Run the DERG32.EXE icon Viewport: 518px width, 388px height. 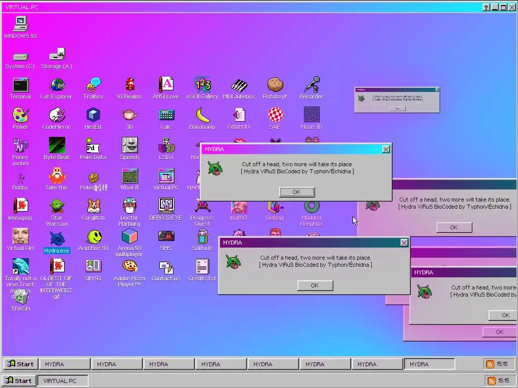click(x=166, y=206)
